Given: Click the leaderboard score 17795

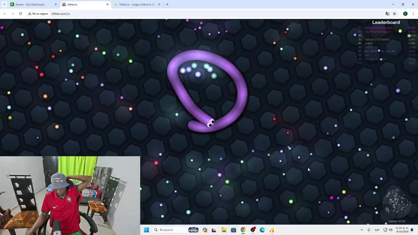Looking at the screenshot, I should [x=411, y=43].
